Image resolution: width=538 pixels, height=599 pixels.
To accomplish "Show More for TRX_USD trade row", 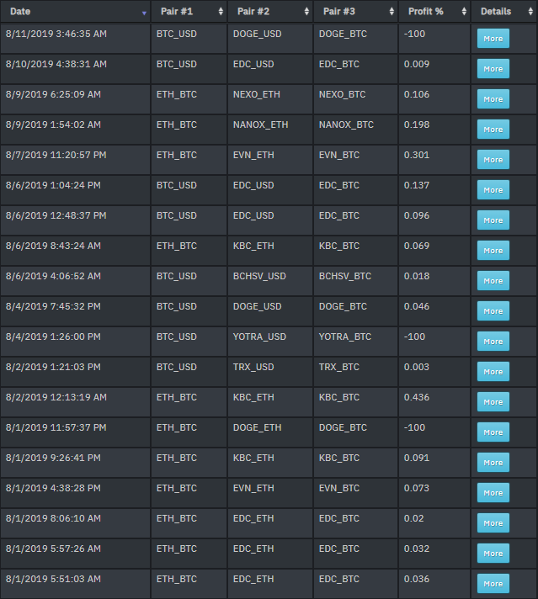I will coord(493,372).
